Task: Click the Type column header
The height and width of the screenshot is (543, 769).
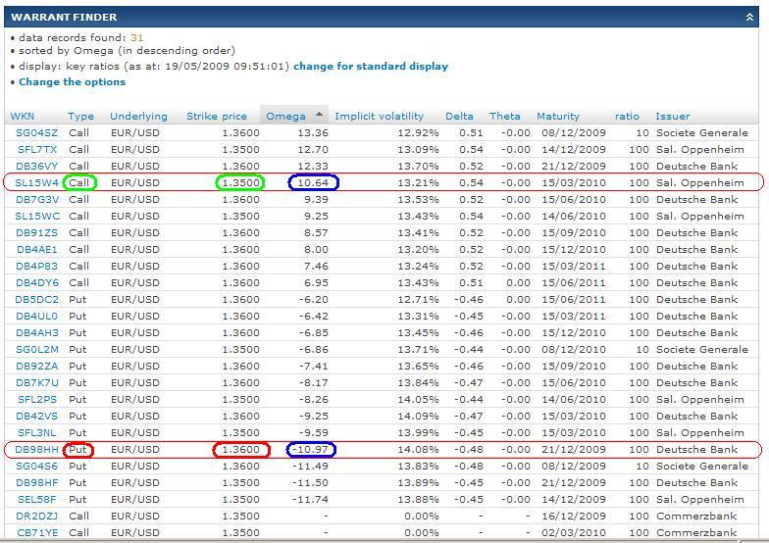Action: point(80,117)
